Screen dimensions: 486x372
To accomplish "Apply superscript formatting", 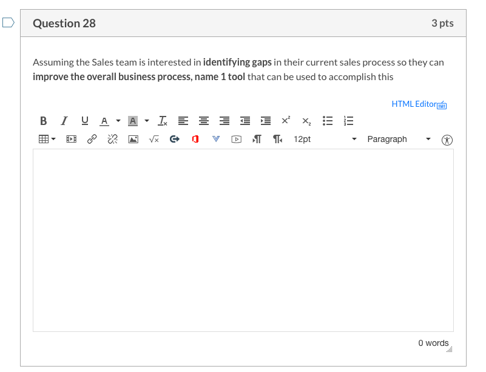I will pyautogui.click(x=286, y=120).
